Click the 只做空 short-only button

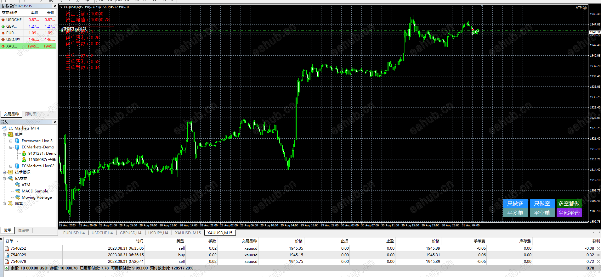coord(542,203)
